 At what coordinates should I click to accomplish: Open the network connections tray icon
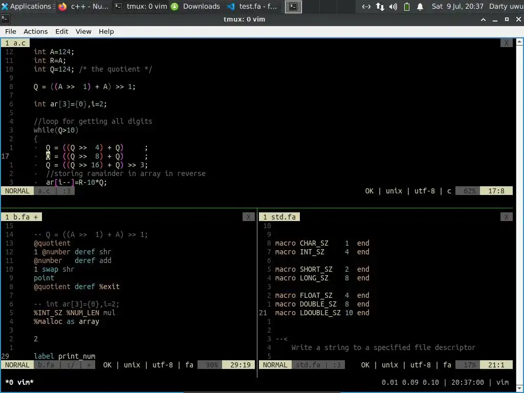[366, 6]
